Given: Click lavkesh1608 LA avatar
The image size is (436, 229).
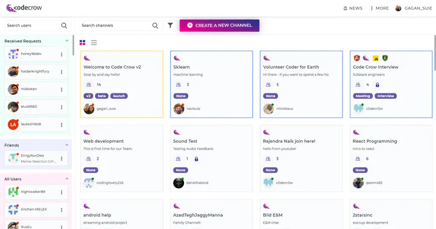Looking at the screenshot, I should pos(13,125).
